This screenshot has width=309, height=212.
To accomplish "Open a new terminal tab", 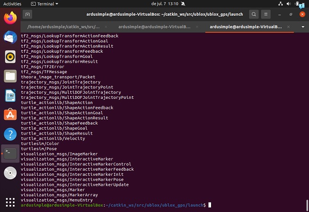I will coord(28,15).
